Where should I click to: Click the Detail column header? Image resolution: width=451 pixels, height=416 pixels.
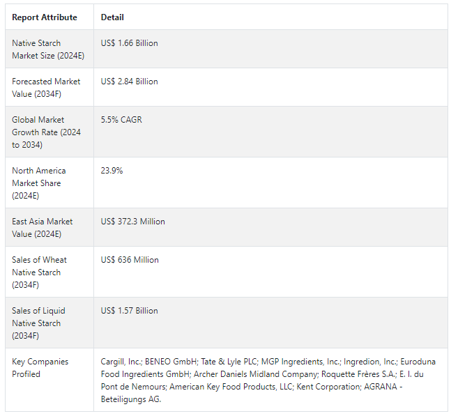point(112,17)
